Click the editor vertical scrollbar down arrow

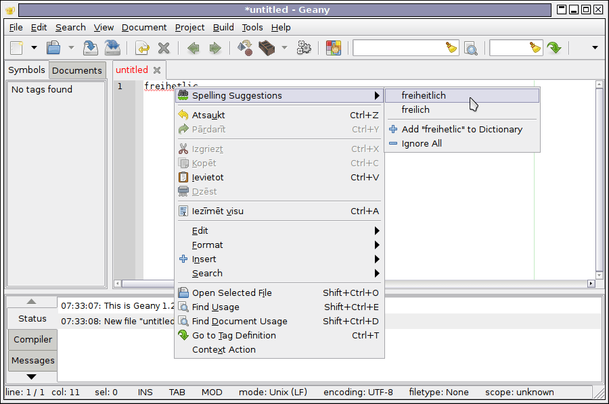[599, 276]
